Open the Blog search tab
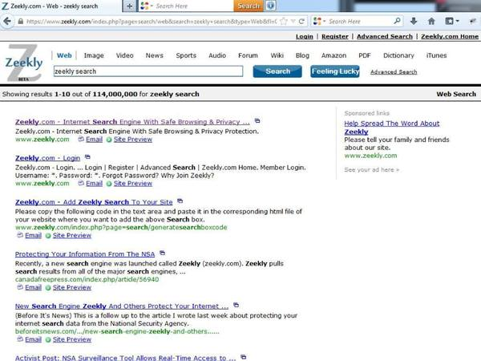 coord(302,55)
